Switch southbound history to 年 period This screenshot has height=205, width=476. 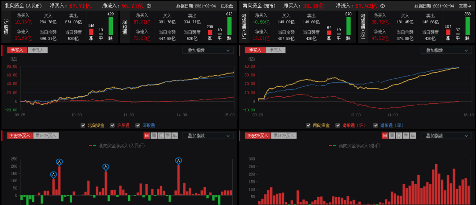pyautogui.click(x=413, y=135)
